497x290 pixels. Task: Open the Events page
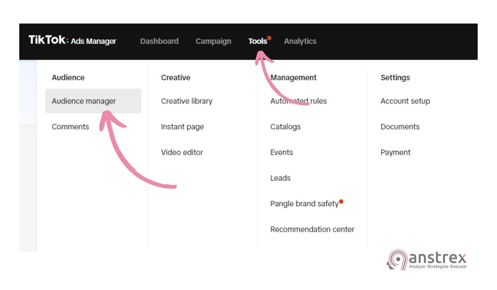point(282,152)
